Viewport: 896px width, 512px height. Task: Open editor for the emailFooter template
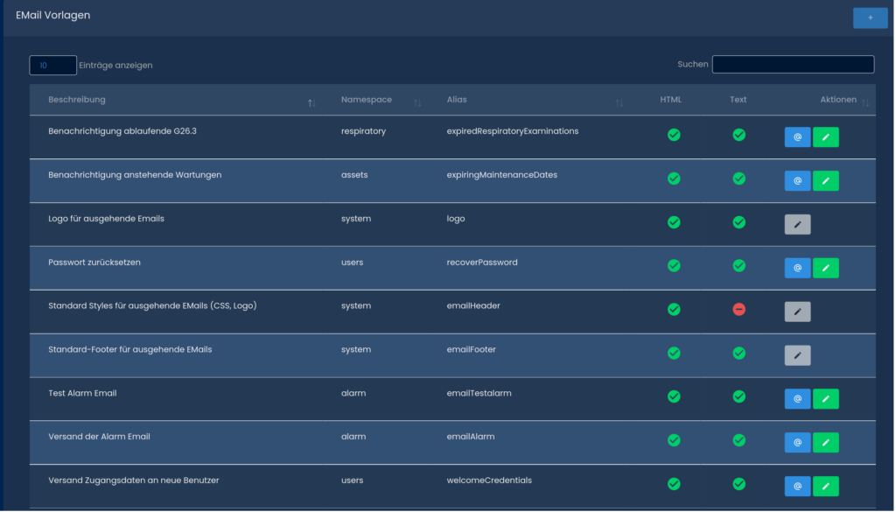click(x=797, y=355)
